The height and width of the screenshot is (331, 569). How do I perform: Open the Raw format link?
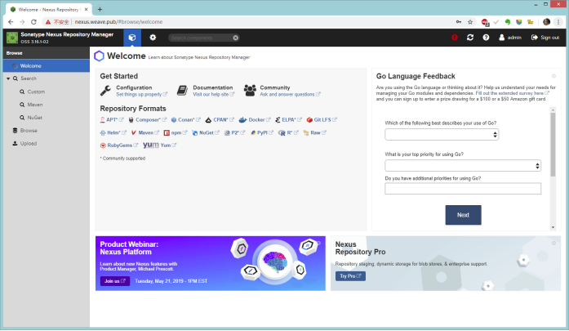[x=314, y=132]
